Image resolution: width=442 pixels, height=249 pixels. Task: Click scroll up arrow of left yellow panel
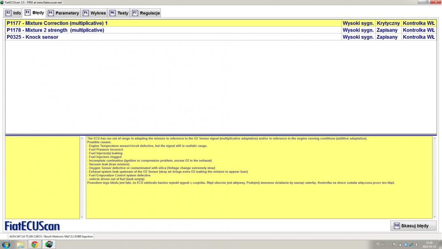[x=82, y=139]
